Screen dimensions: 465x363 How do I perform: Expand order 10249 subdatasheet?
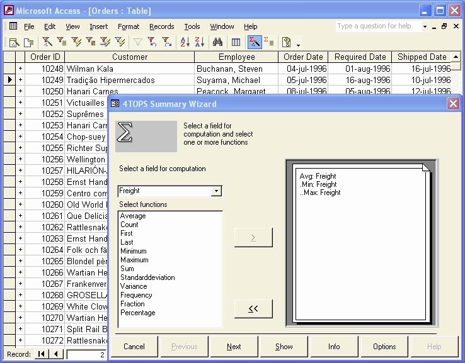(x=20, y=80)
